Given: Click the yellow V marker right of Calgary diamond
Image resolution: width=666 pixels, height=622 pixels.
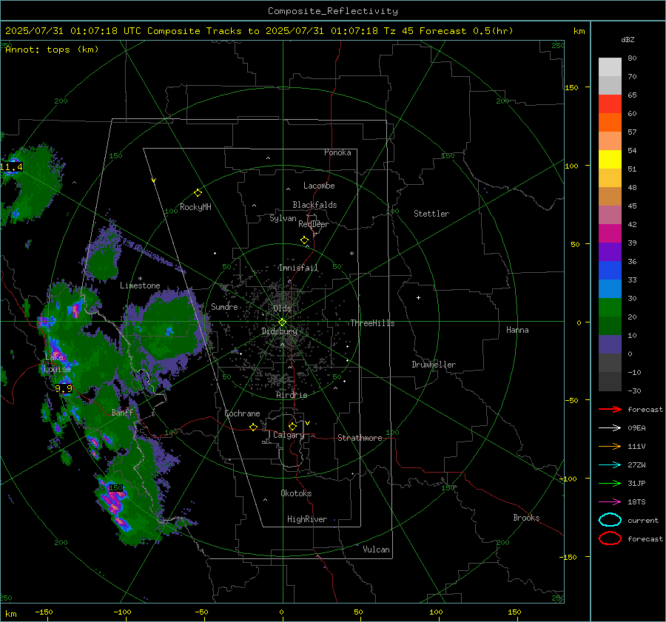Looking at the screenshot, I should [x=308, y=423].
